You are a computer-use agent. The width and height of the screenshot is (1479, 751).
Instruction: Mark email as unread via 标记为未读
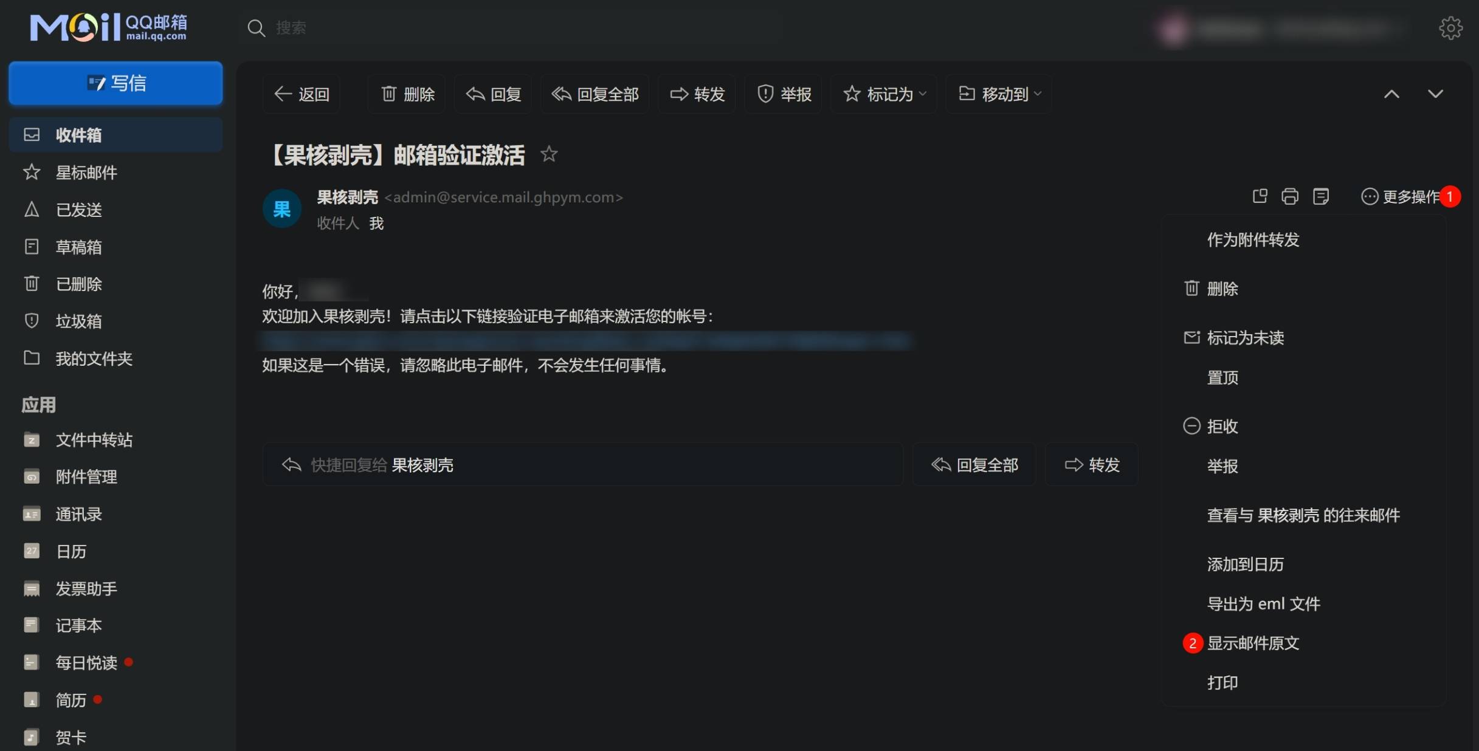(1244, 338)
